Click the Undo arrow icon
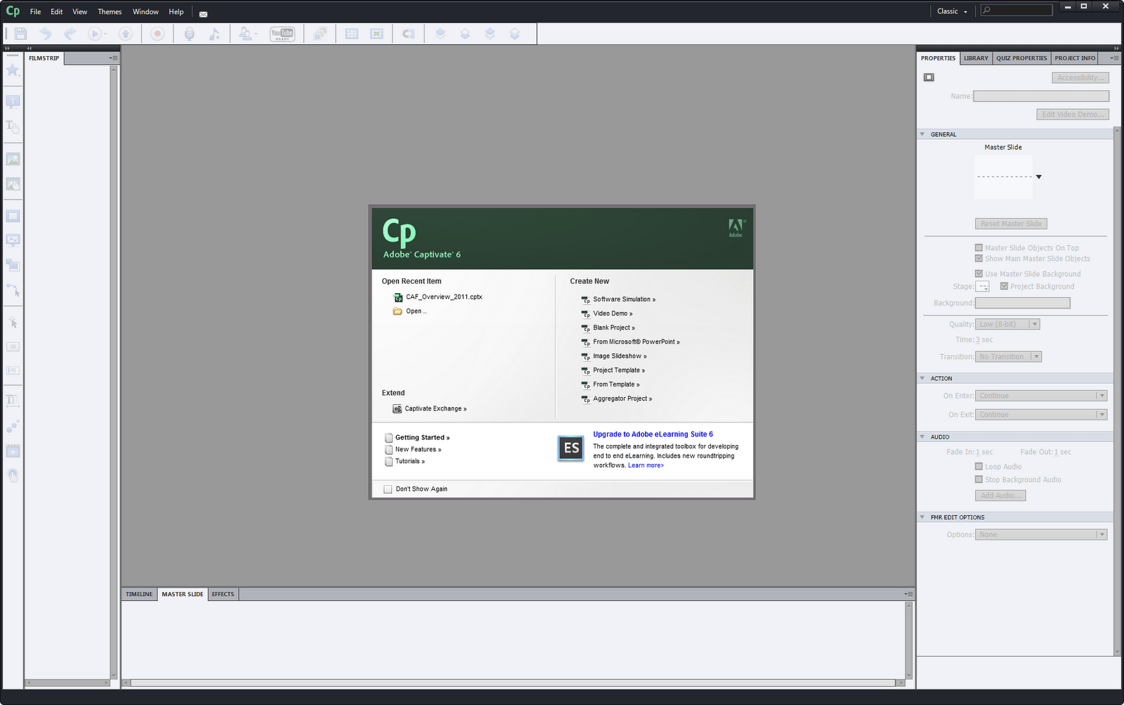The image size is (1124, 705). (46, 34)
